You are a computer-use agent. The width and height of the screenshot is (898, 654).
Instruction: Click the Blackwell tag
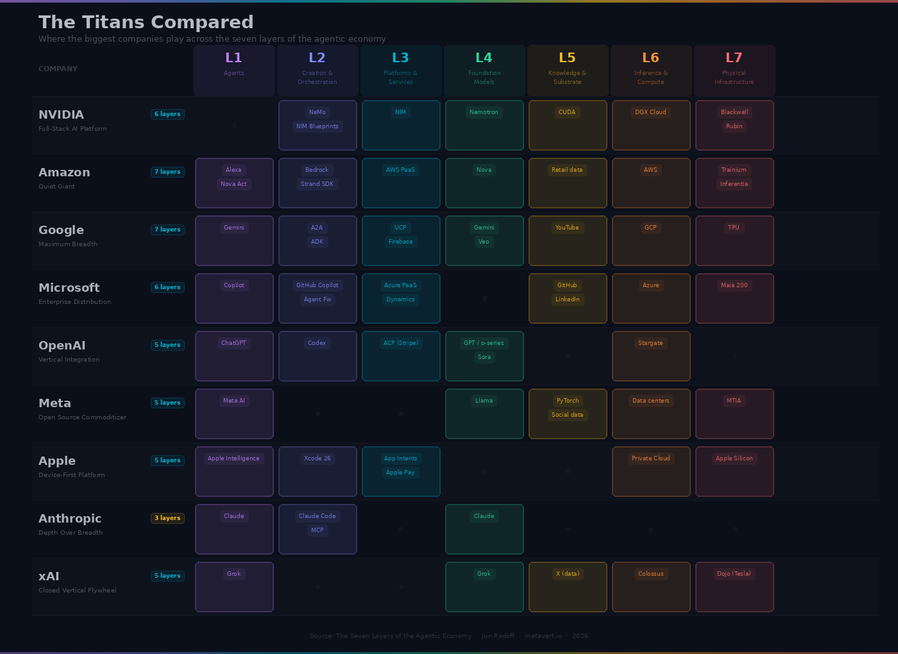click(x=734, y=112)
